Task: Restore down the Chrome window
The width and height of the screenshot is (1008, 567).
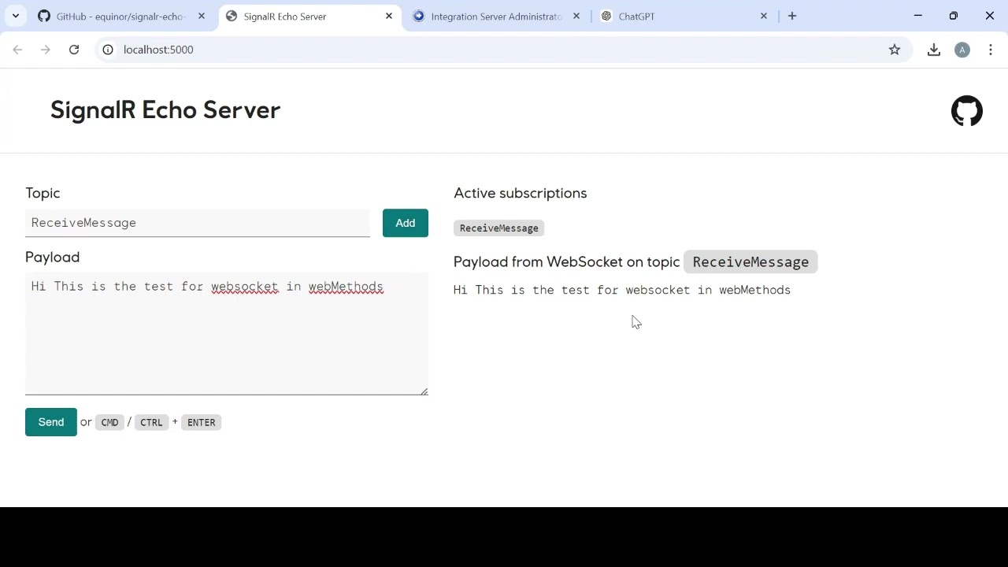Action: pyautogui.click(x=954, y=16)
